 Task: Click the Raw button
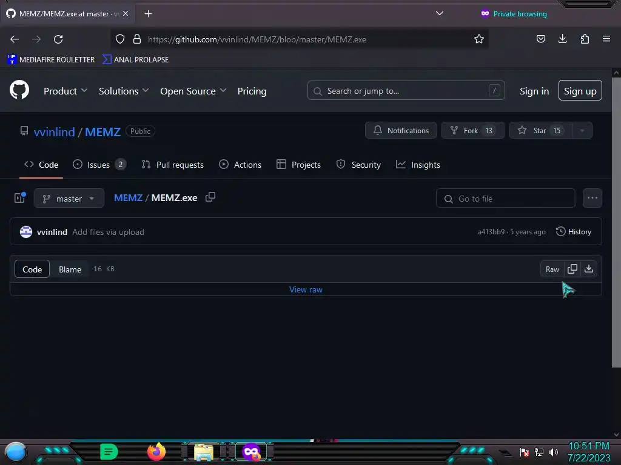pos(552,269)
